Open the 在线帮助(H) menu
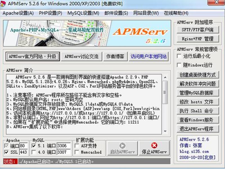Screen dimensions: 225x169 tap(176, 13)
